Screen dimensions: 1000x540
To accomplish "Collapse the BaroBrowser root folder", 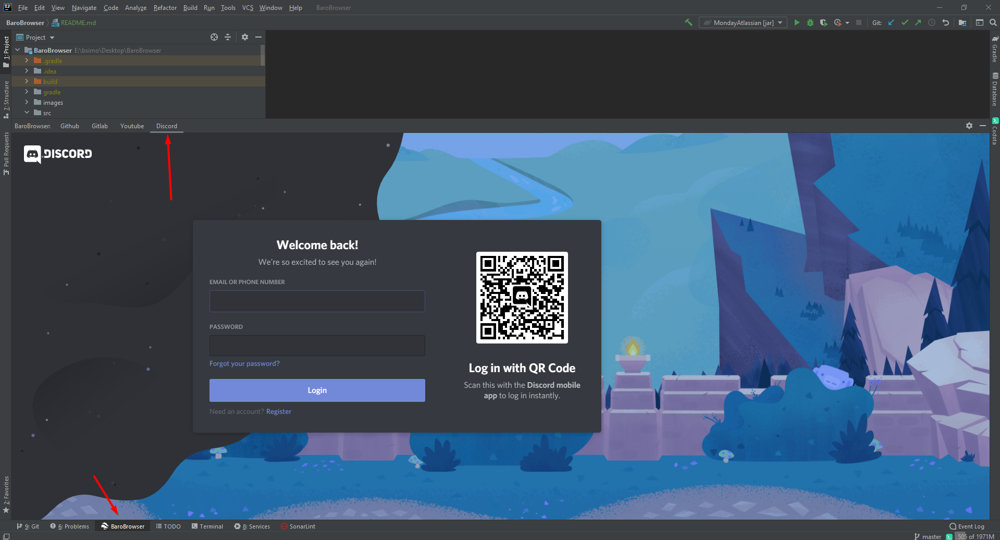I will point(18,50).
